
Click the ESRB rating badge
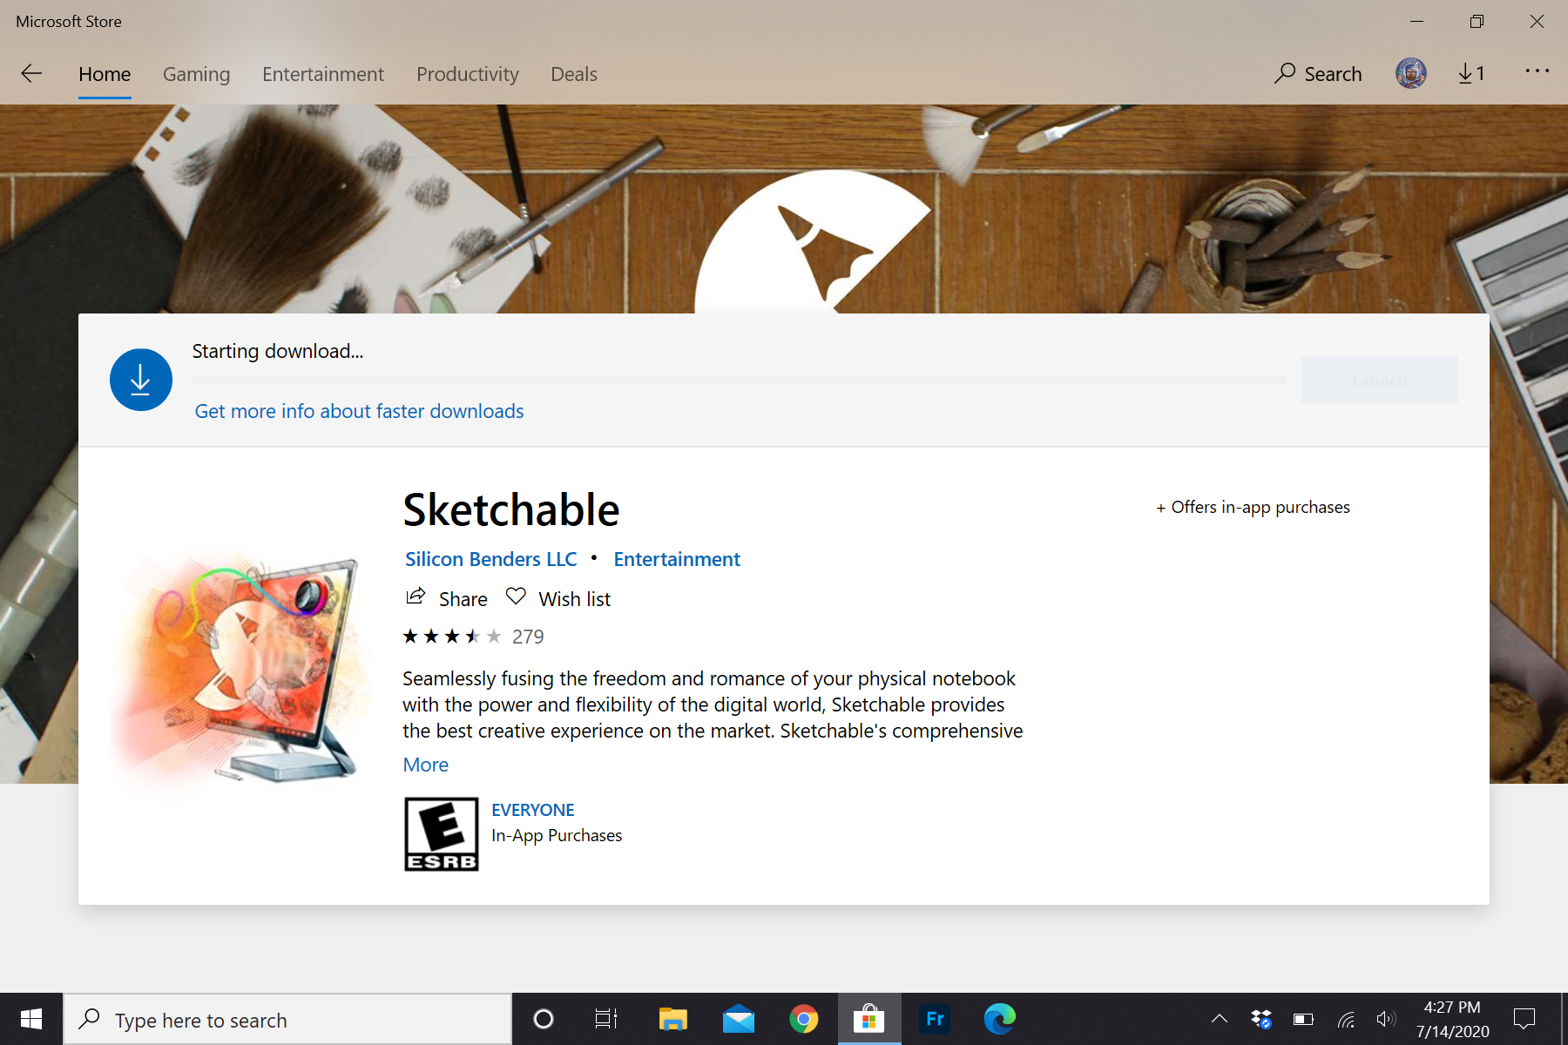pos(441,834)
